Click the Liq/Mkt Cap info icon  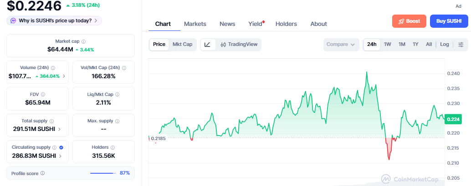coord(117,94)
